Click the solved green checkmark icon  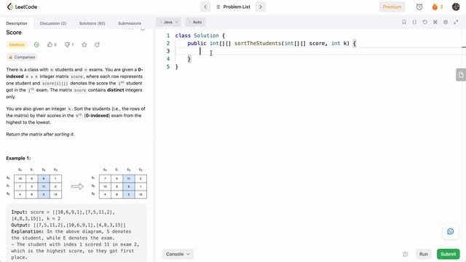(36, 44)
